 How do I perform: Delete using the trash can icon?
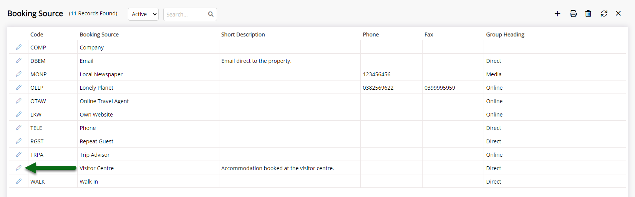(x=588, y=13)
